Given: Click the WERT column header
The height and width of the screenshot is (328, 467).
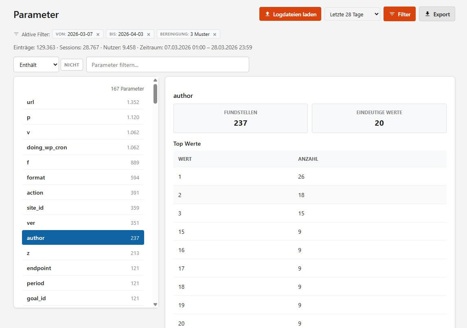Looking at the screenshot, I should pos(185,159).
